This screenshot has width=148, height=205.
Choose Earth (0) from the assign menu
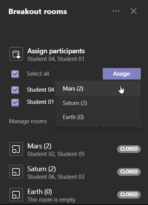pyautogui.click(x=98, y=117)
